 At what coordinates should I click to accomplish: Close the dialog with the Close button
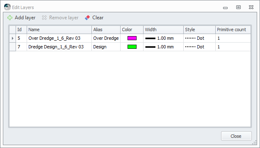tap(236, 136)
